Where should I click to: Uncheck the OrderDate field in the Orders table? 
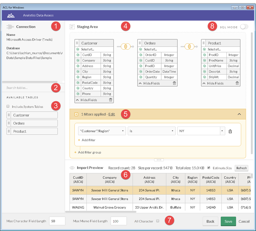coord(141,72)
